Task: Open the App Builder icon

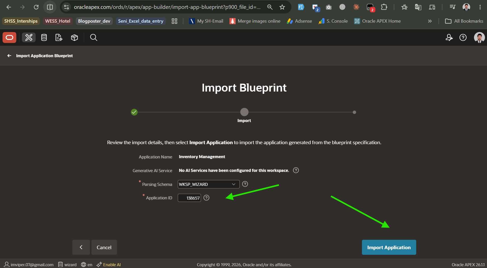Action: point(29,38)
